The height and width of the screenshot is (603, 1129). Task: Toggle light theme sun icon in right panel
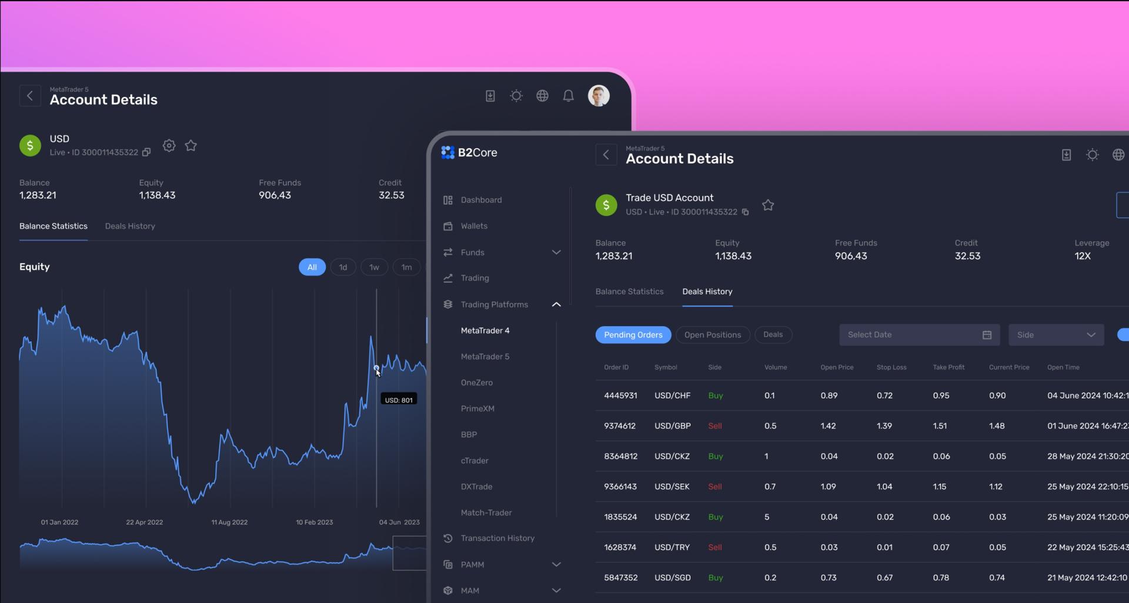click(x=1092, y=155)
